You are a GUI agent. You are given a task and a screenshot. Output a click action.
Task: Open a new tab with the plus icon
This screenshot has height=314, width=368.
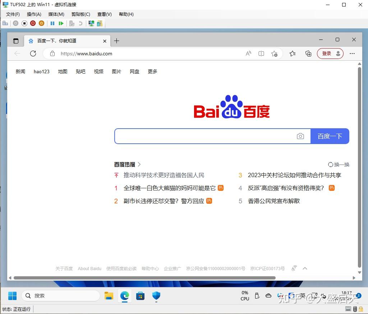116,41
